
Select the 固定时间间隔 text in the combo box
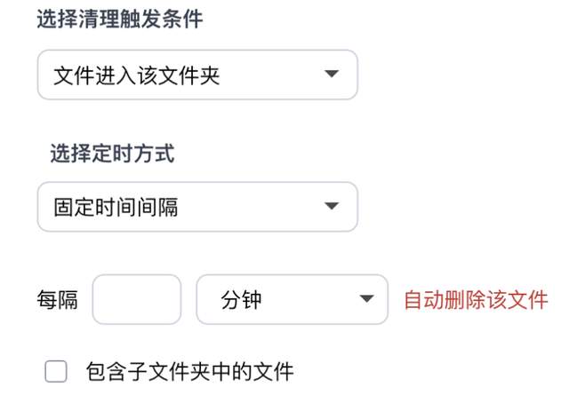coord(116,207)
